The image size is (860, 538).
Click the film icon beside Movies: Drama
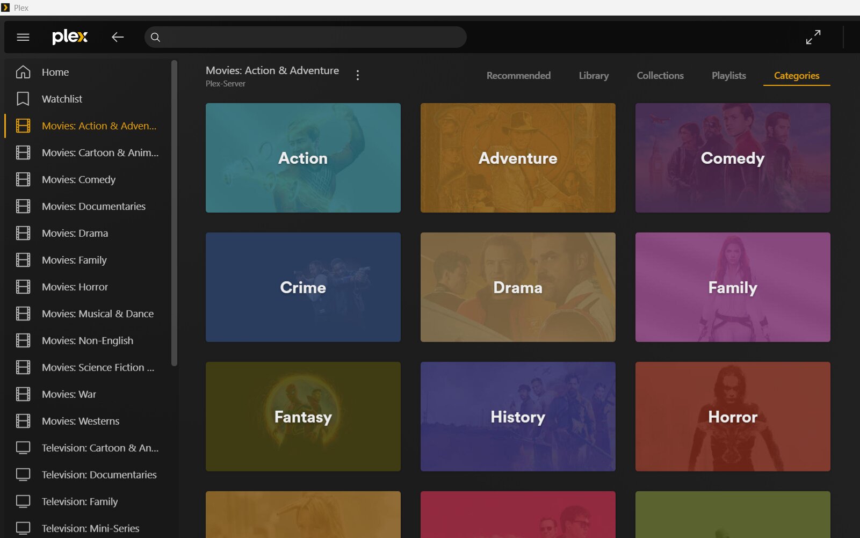point(23,233)
